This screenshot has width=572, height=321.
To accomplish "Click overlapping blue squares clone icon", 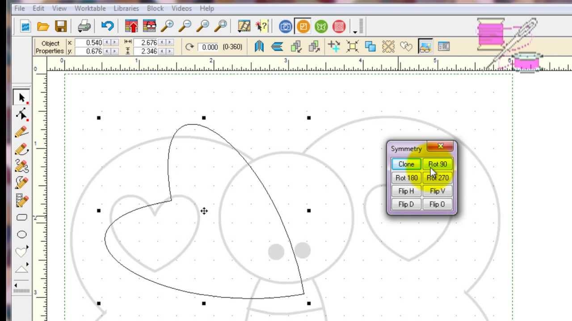I will coord(370,46).
